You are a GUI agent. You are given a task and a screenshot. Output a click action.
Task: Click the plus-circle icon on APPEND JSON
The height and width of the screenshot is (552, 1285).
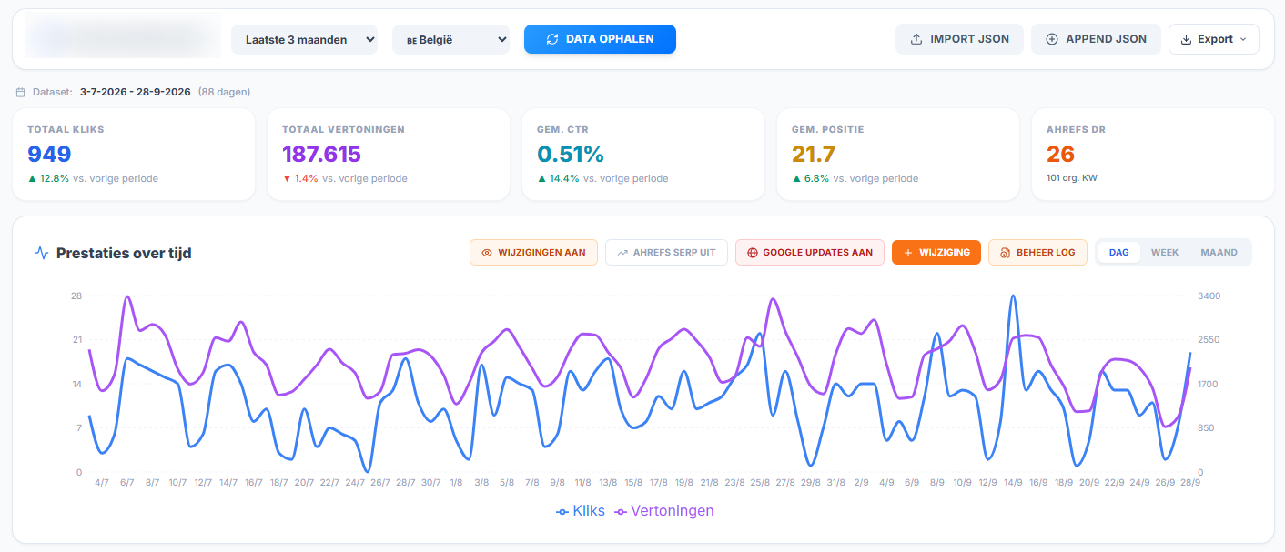pos(1052,39)
